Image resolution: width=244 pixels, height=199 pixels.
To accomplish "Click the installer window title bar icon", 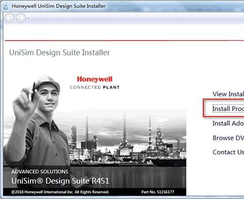I will [x=6, y=7].
